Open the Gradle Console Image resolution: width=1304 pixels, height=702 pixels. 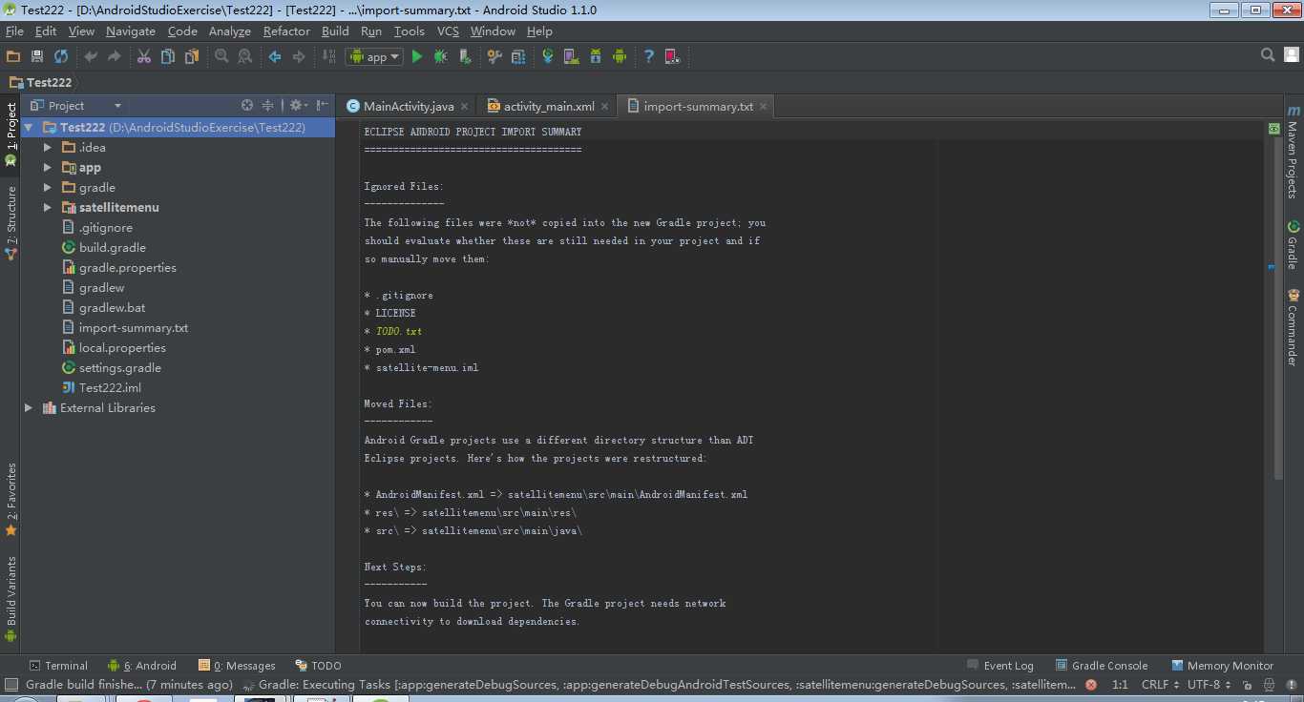click(x=1102, y=666)
